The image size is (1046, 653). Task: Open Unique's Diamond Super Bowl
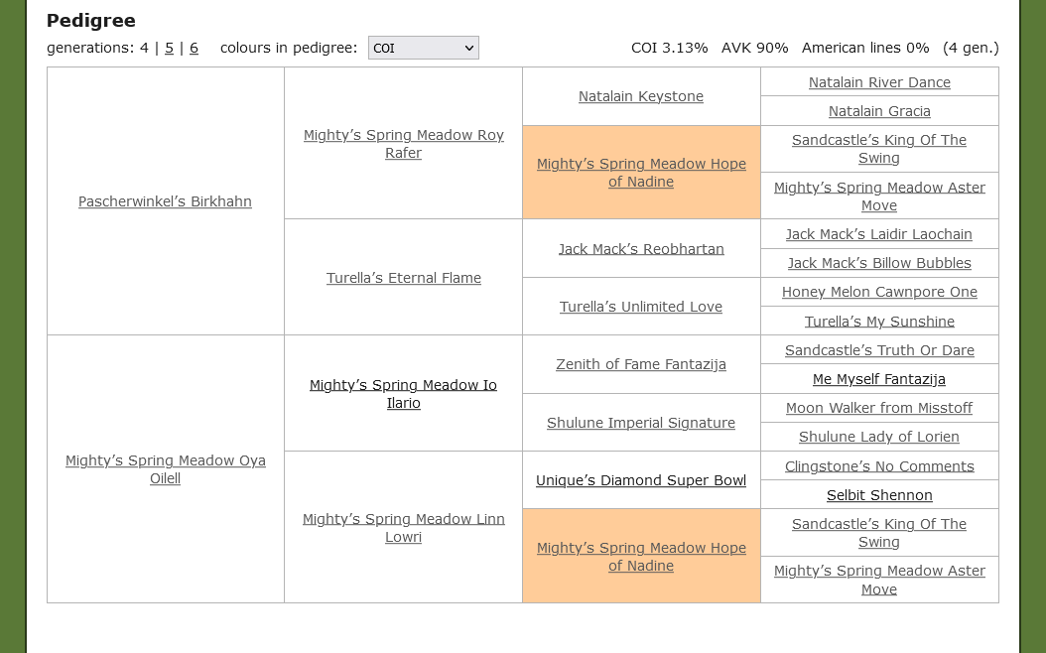pos(640,480)
